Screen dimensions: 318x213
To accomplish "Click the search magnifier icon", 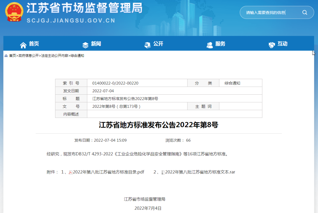I will coord(305,13).
